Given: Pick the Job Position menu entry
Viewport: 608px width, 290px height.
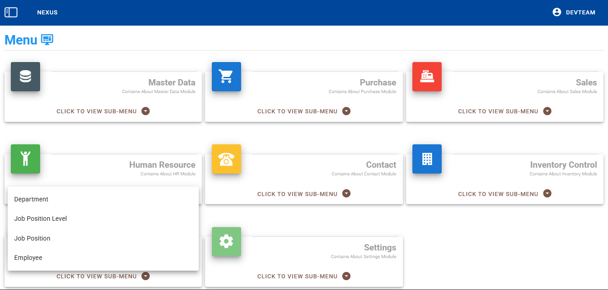Looking at the screenshot, I should (x=32, y=238).
